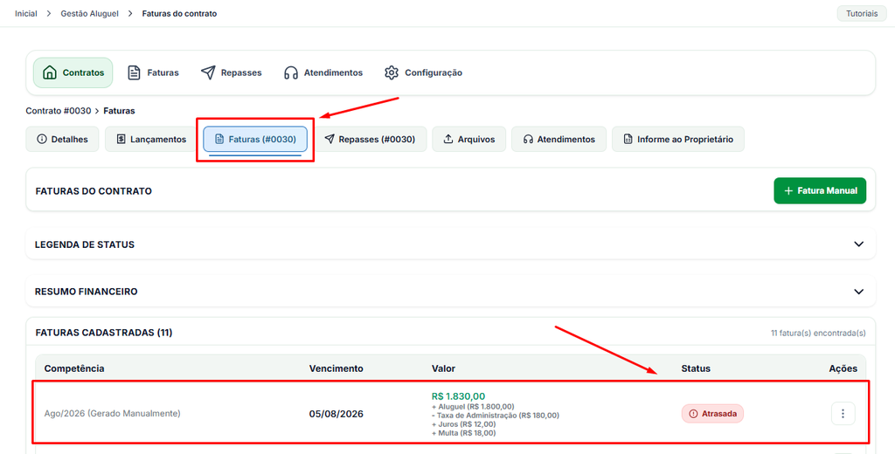Go to Inicial in the breadcrumb
This screenshot has height=454, width=895.
coord(25,13)
